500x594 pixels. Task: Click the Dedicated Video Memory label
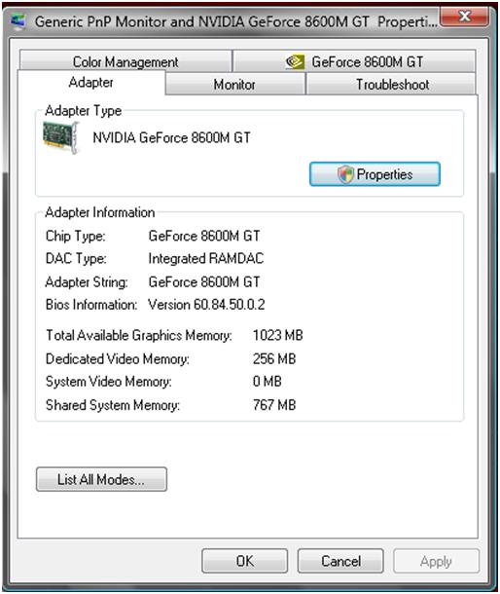118,359
